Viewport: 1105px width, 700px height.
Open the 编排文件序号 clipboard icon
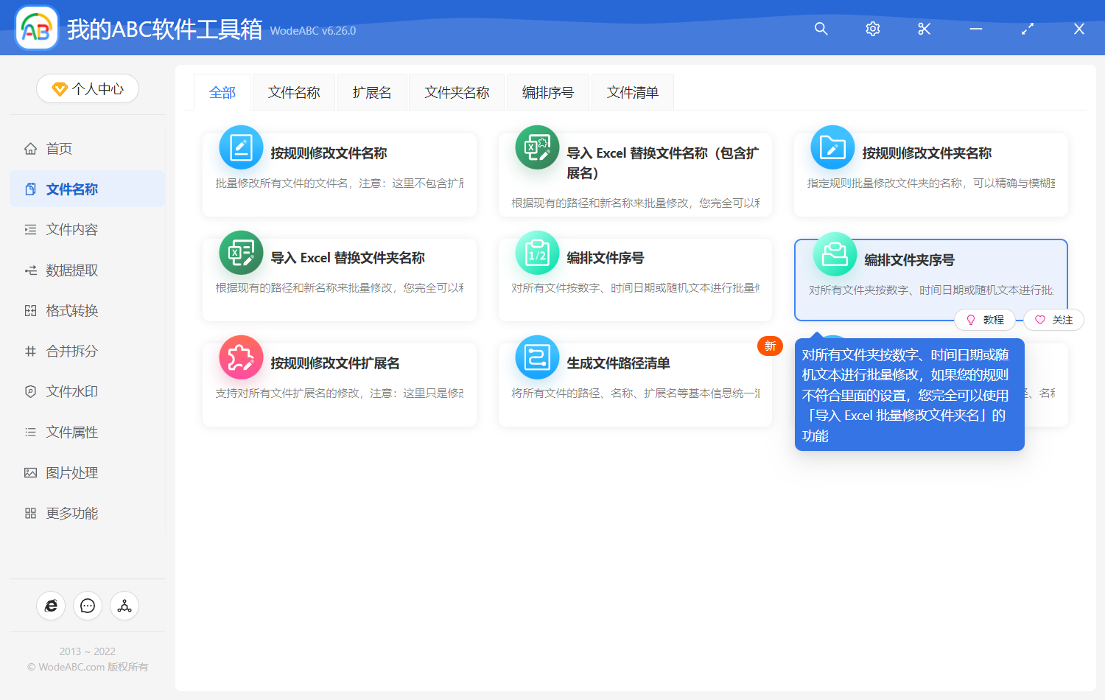pyautogui.click(x=537, y=252)
